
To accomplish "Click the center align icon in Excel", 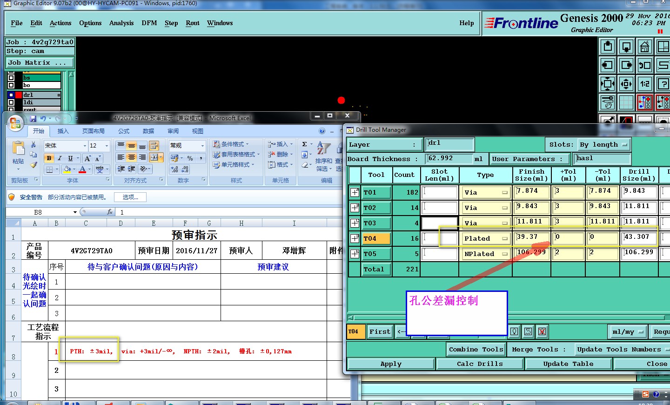I will coord(132,157).
